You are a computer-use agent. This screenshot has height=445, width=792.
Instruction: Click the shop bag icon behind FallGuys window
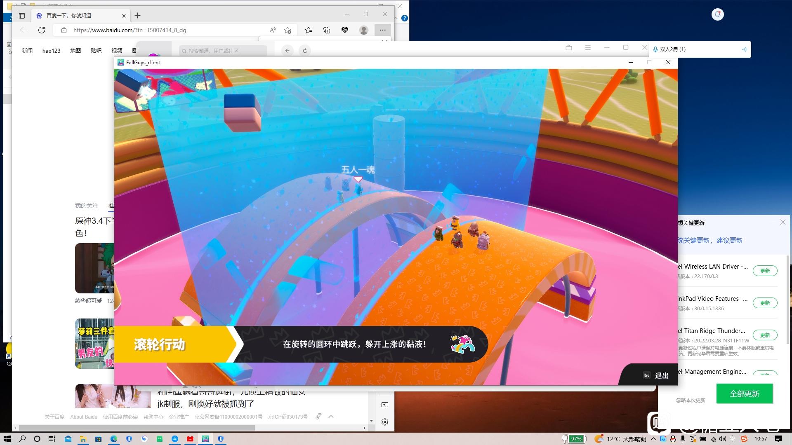(569, 48)
